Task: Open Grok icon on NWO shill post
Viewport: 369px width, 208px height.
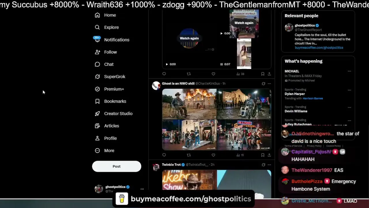Action: [263, 83]
